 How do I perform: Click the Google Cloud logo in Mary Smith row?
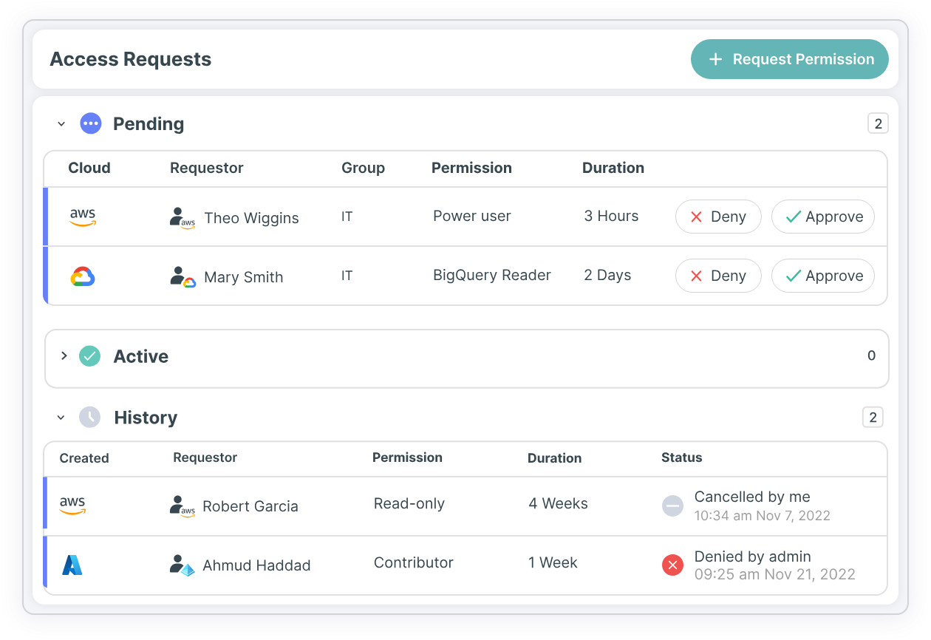[x=83, y=276]
